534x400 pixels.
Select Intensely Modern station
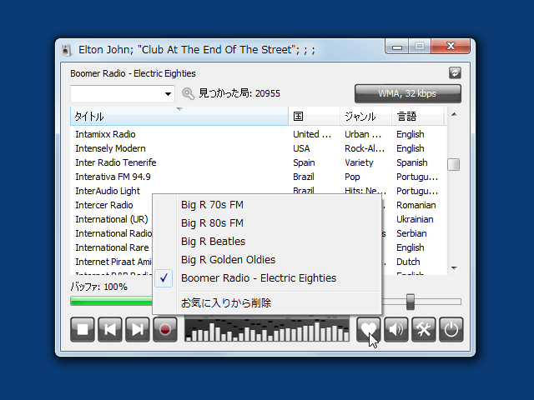(x=258, y=148)
